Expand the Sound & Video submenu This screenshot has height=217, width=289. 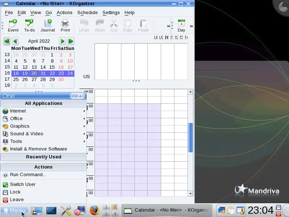(43, 133)
